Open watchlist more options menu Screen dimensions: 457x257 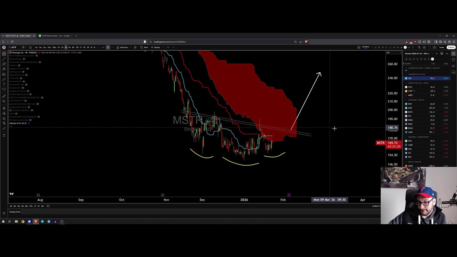[447, 54]
